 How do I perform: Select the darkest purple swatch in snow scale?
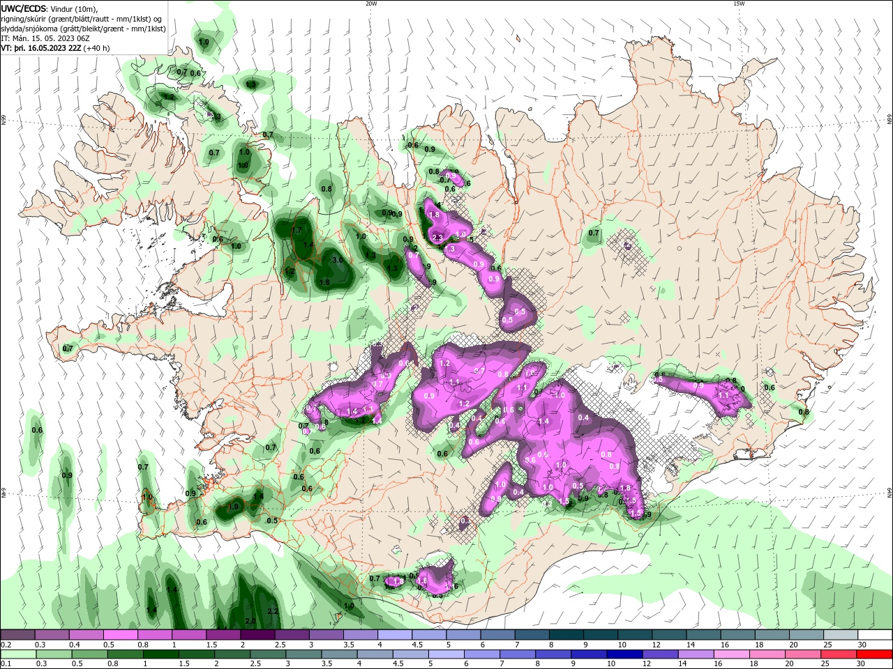[257, 635]
